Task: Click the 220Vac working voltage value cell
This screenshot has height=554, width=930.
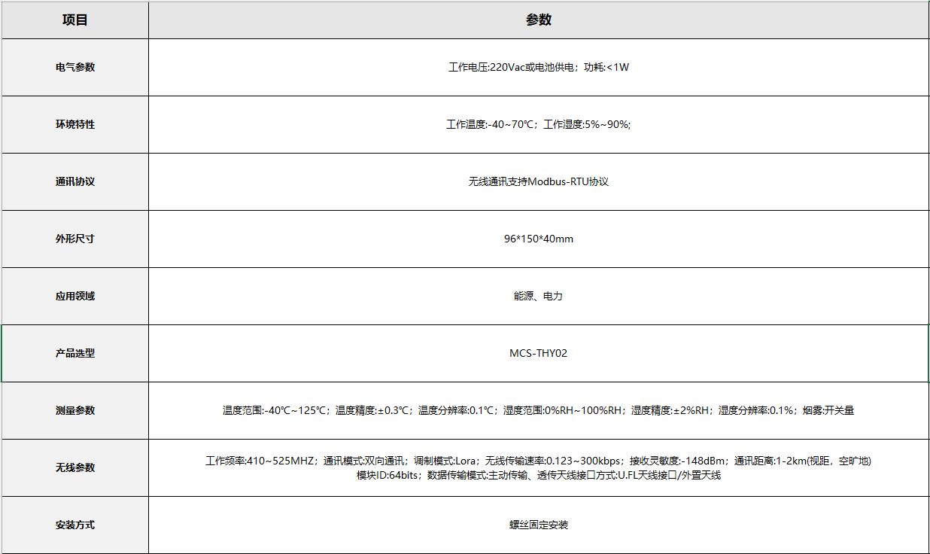Action: [538, 67]
